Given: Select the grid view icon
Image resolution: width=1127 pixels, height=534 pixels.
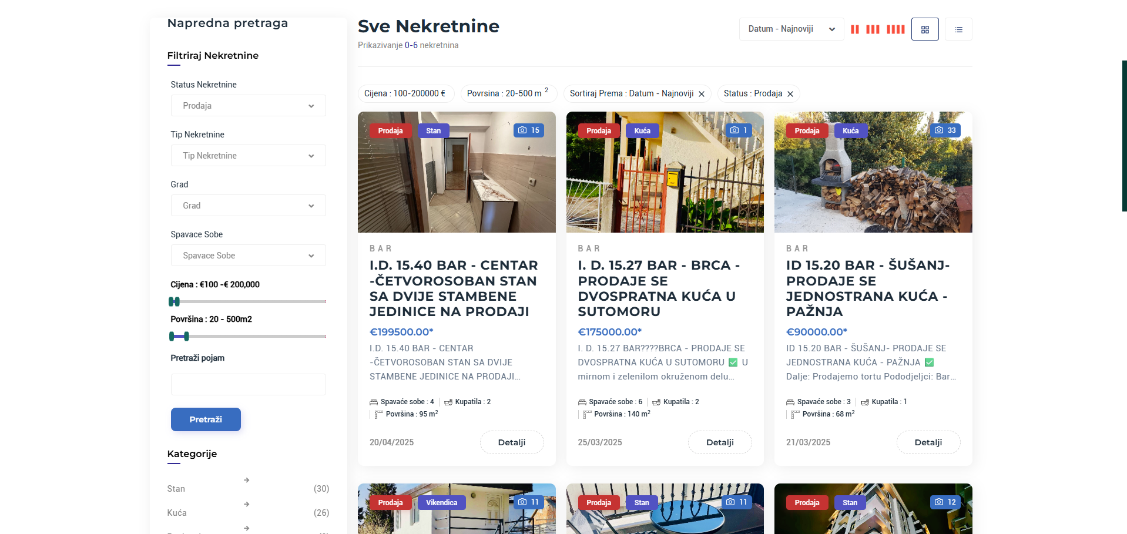Looking at the screenshot, I should [x=925, y=29].
